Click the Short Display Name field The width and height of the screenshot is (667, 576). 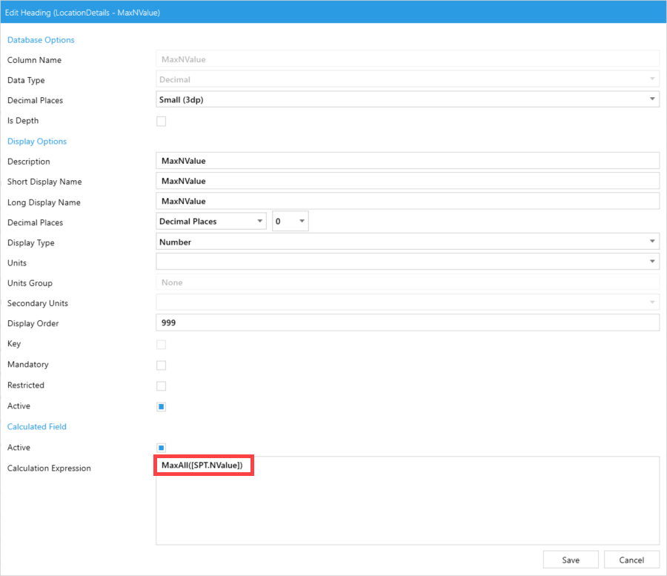(407, 181)
